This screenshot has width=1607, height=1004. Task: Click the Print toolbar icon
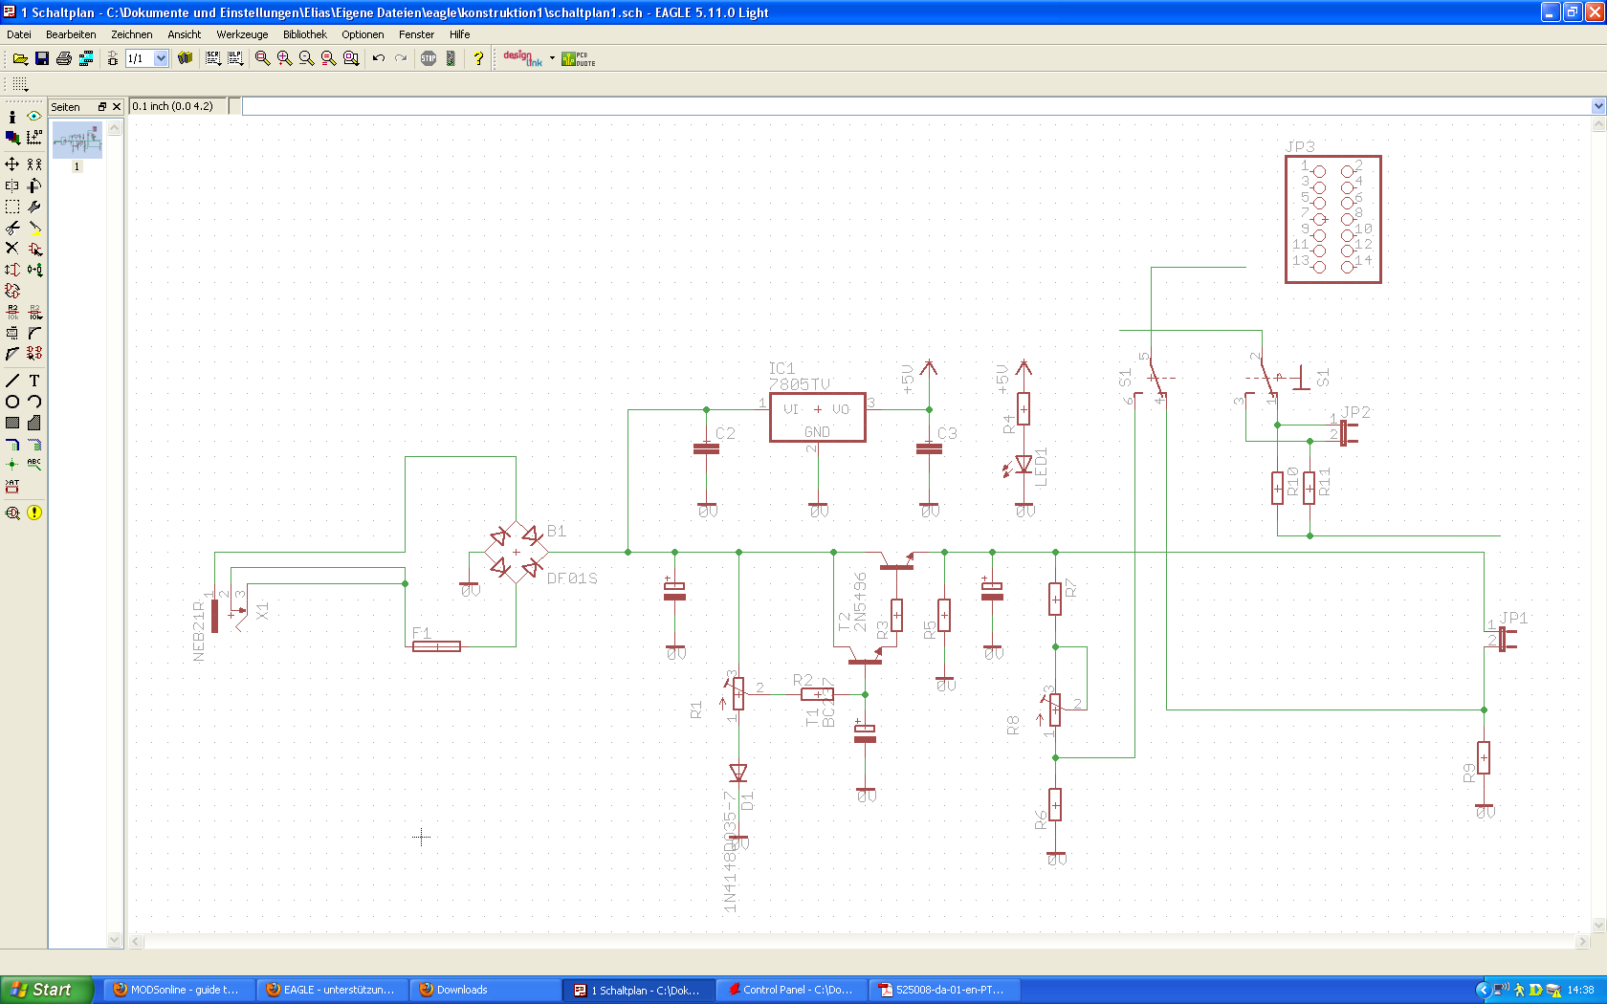click(64, 58)
